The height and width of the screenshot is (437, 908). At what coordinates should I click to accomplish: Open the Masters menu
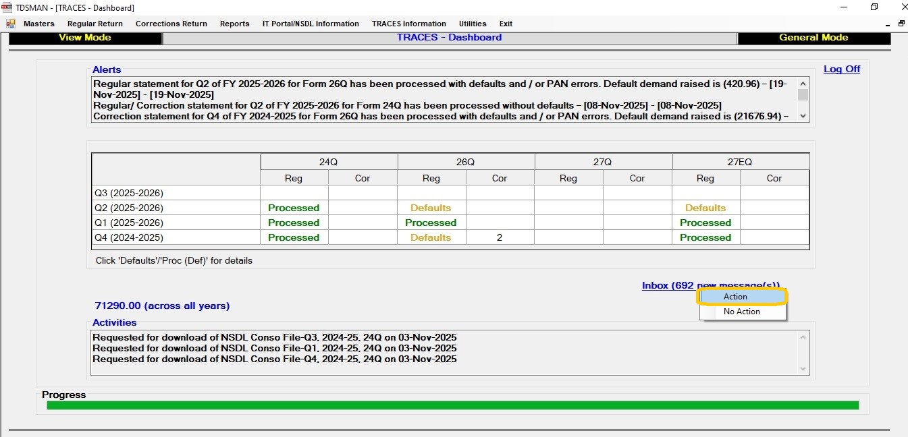pos(38,24)
